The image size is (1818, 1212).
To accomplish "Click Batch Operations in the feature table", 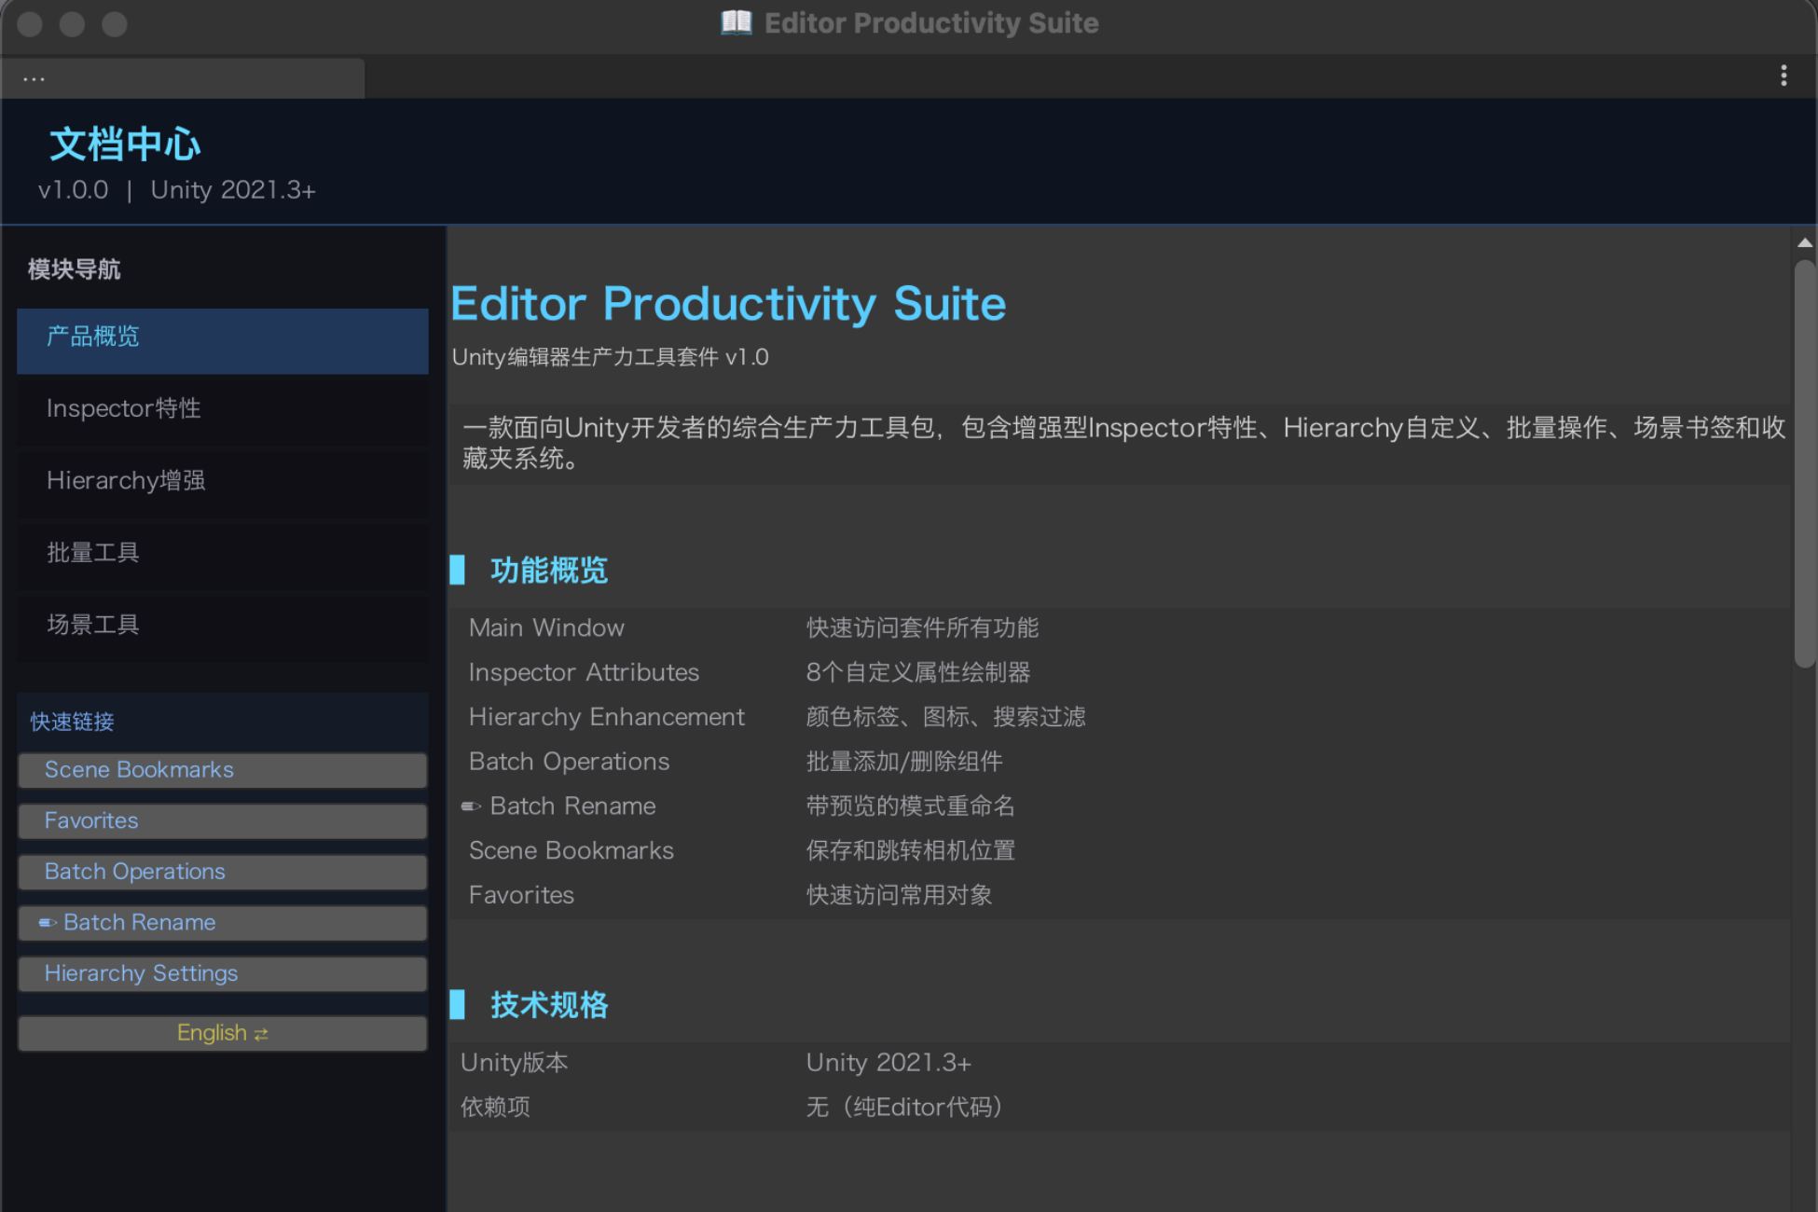I will [569, 762].
